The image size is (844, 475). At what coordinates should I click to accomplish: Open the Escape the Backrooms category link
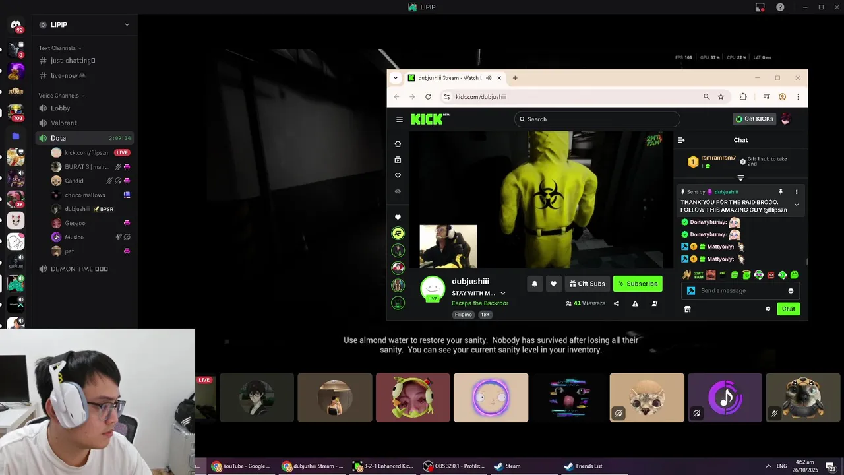coord(480,303)
